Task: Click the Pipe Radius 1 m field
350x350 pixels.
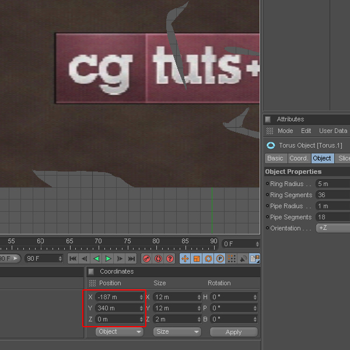Action: (x=332, y=206)
